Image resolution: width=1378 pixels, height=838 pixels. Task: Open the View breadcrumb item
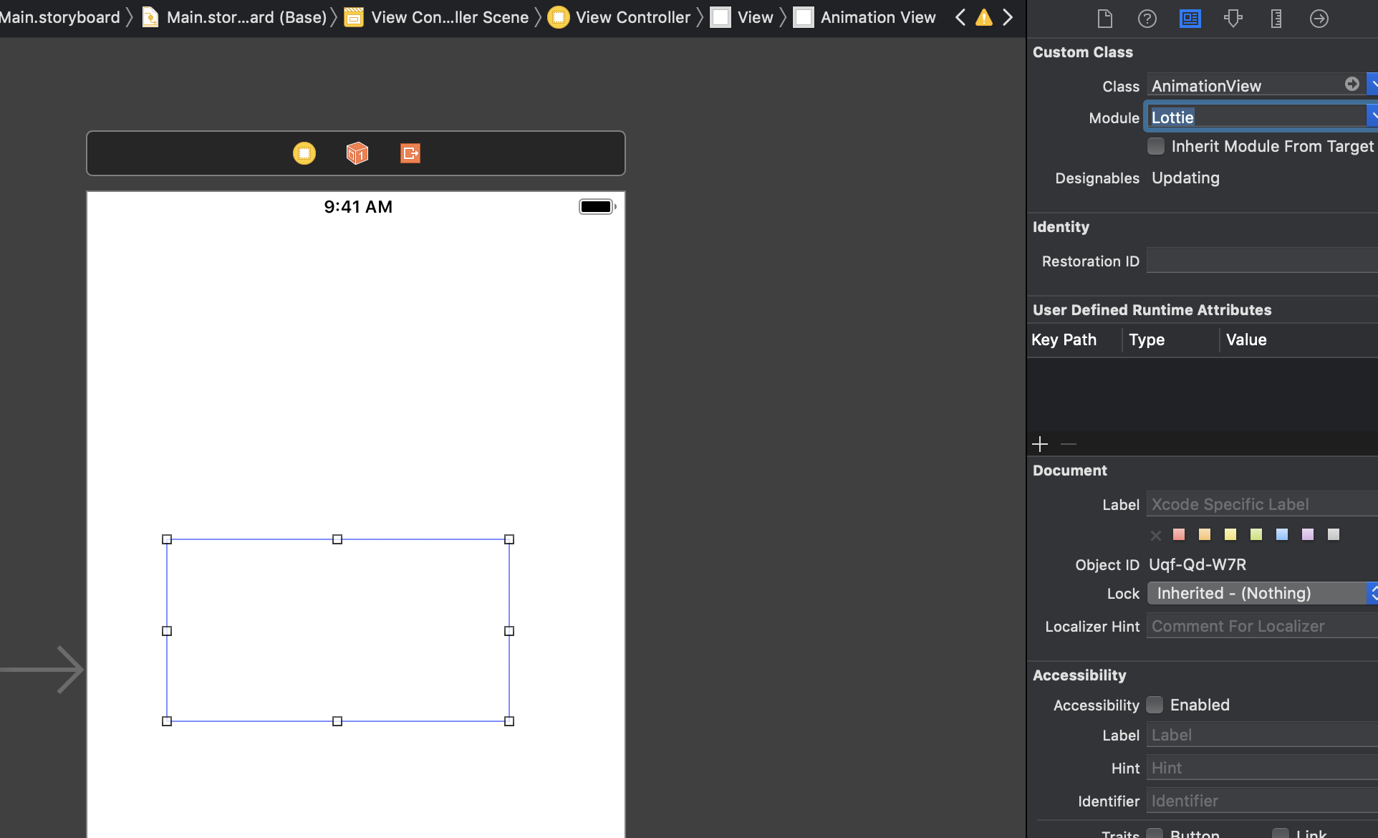tap(742, 17)
